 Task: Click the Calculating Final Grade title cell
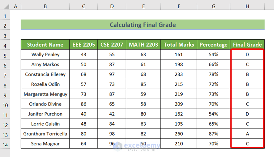142,25
